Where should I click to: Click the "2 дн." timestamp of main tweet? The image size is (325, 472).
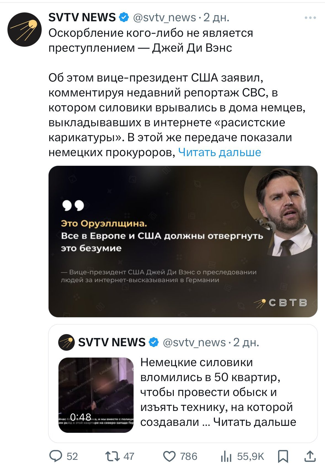216,18
